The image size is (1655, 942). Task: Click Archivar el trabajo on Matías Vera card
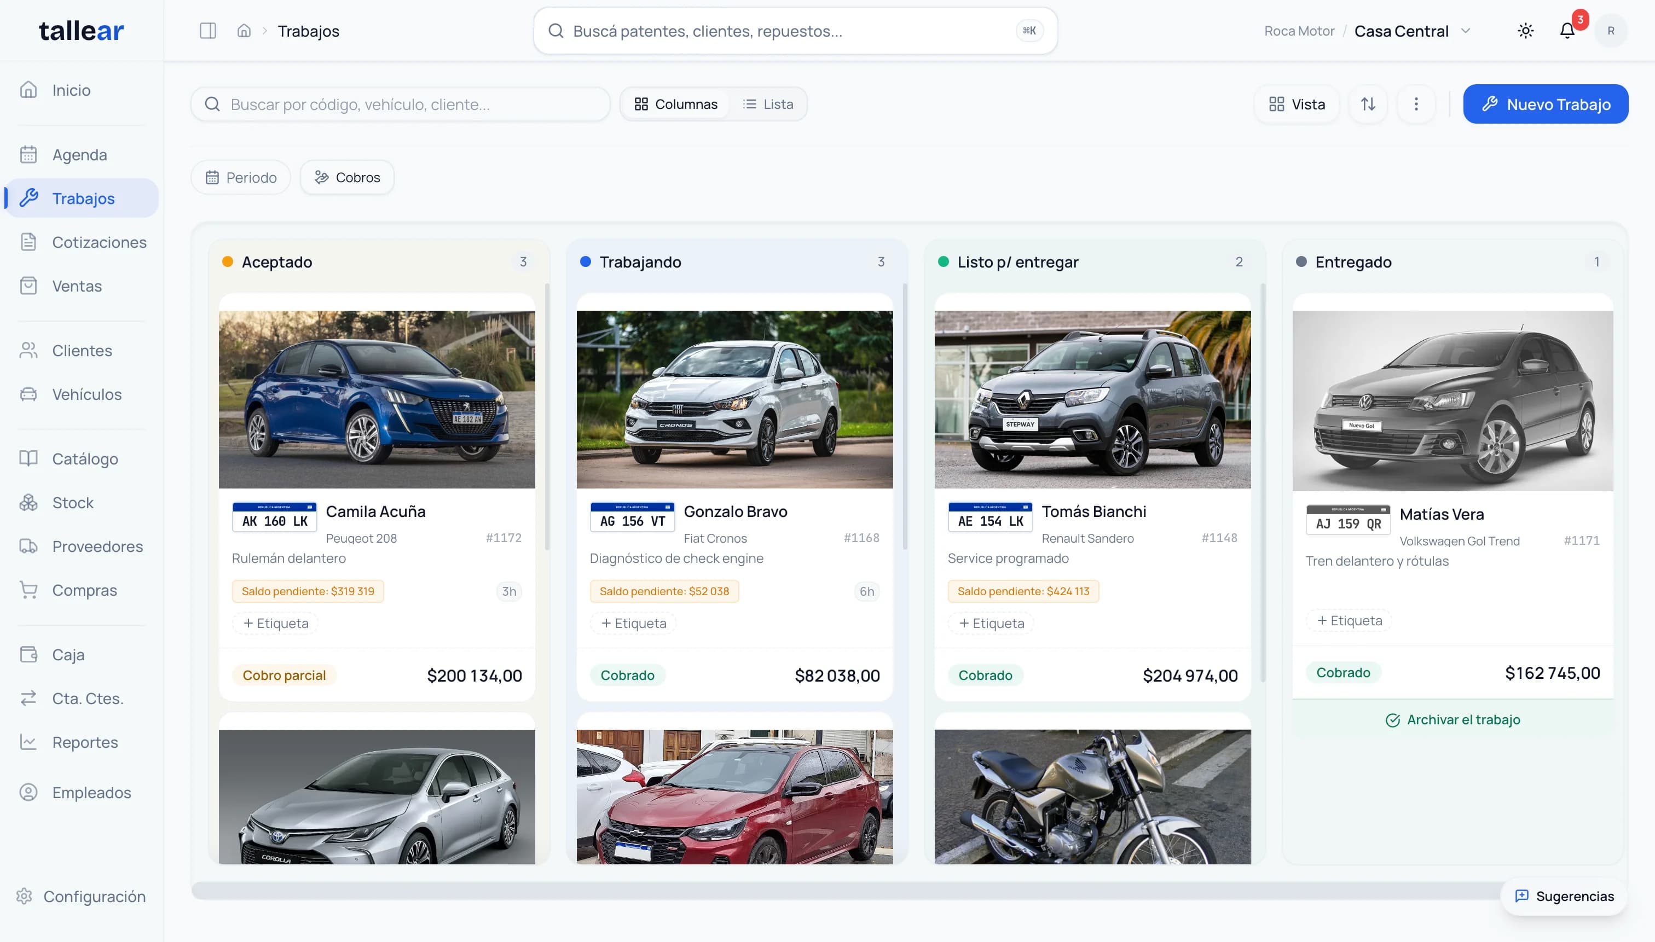(1453, 719)
